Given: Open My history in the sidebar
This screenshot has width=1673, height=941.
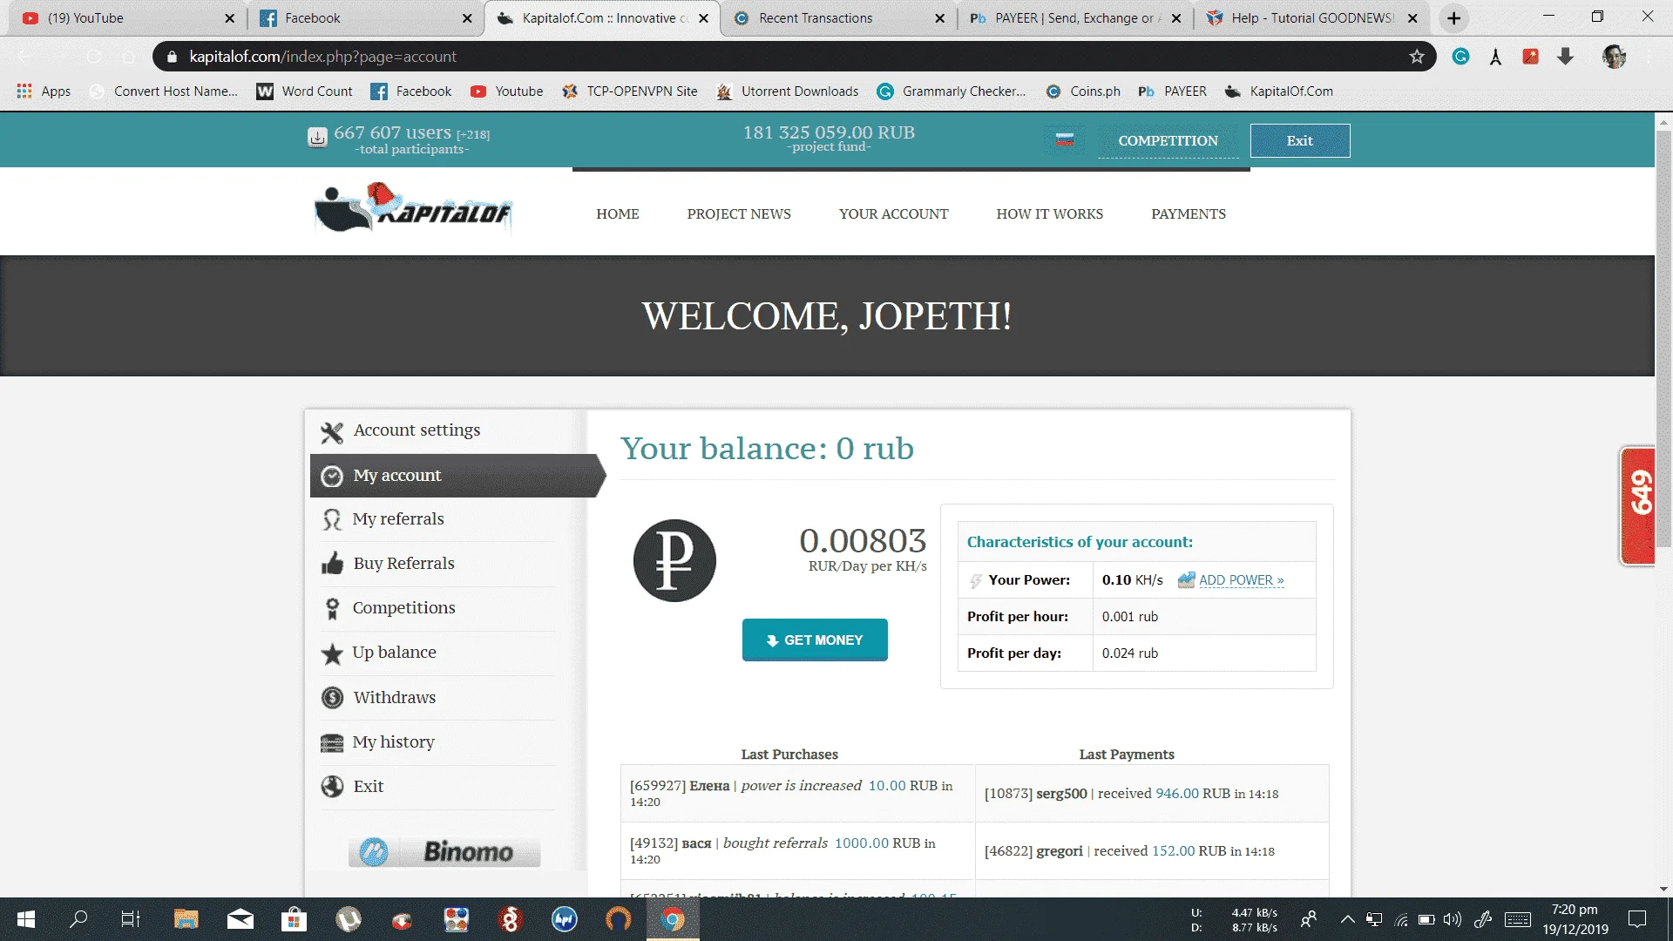Looking at the screenshot, I should (x=393, y=741).
